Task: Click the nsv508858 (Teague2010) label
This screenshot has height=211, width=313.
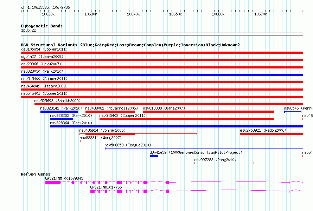Action: click(127, 145)
